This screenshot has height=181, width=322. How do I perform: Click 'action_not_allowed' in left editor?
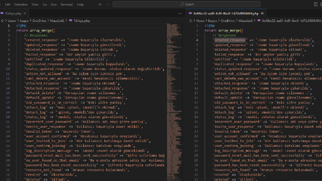(x=43, y=74)
